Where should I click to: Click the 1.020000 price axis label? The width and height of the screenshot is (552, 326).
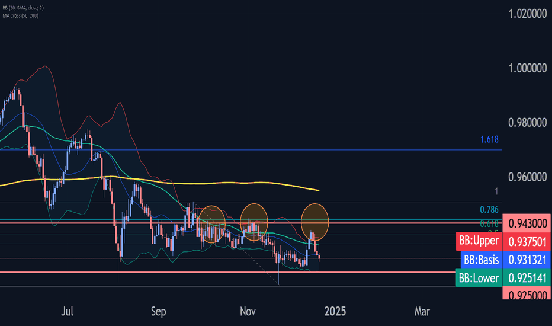pos(527,14)
